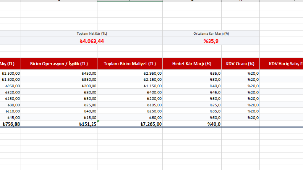Click the ₺210,00 purchase price cell

(10, 111)
